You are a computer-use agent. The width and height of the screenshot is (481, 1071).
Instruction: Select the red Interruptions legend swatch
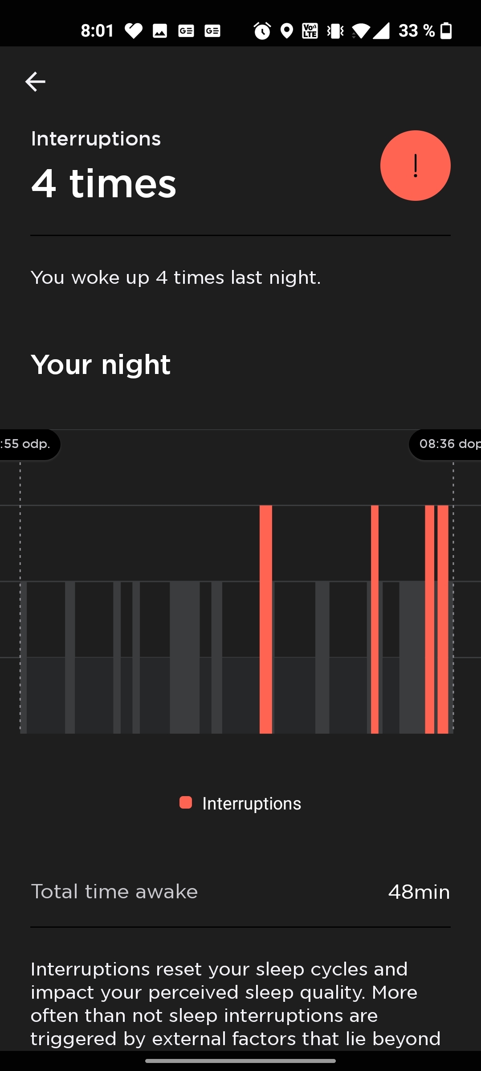coord(185,802)
